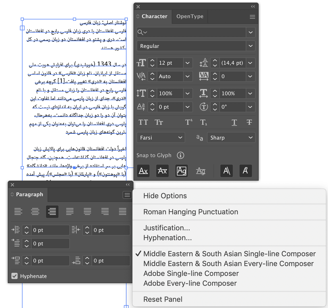The image size is (328, 308).
Task: Select the justify all lines alignment icon
Action: point(123,211)
